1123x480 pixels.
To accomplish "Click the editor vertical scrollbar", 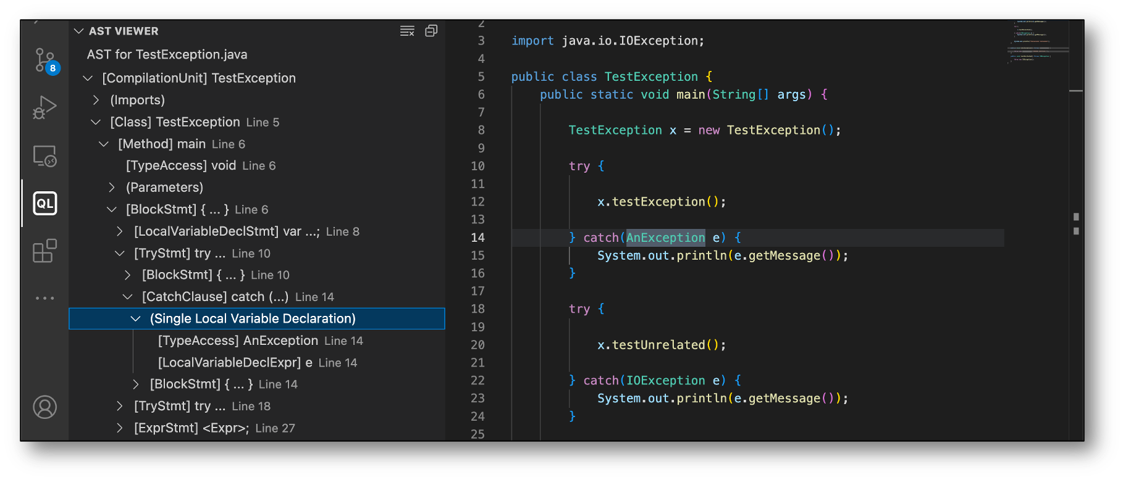I will click(x=1076, y=230).
